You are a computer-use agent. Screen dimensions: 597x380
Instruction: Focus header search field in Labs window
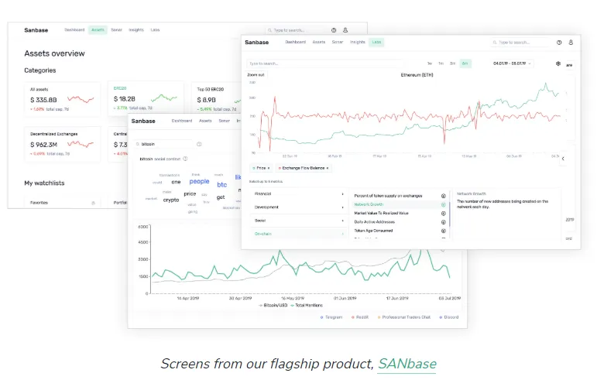coord(519,43)
